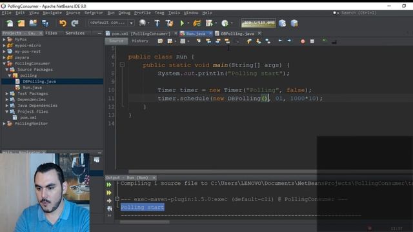Collapse the Project Files node
Screen dimensions: 413x232
pyautogui.click(x=7, y=111)
